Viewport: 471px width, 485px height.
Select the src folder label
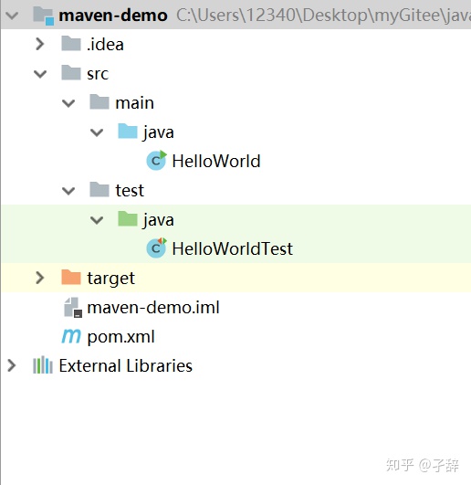(98, 74)
